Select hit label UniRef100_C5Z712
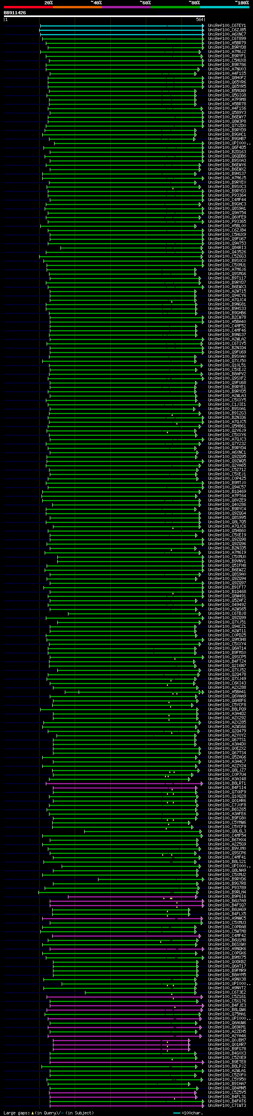253x1116 pixels. coord(227,470)
